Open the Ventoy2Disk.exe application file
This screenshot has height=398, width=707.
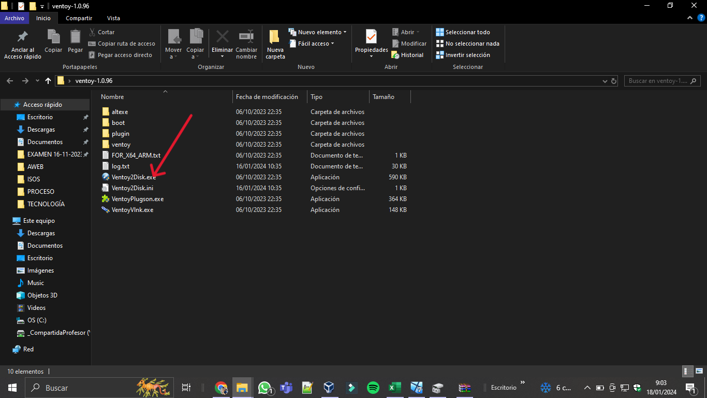134,177
